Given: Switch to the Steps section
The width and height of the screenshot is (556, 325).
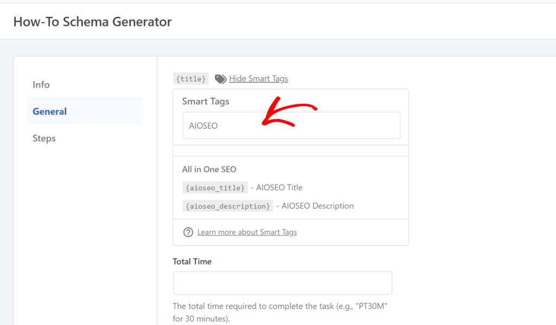Looking at the screenshot, I should 44,138.
